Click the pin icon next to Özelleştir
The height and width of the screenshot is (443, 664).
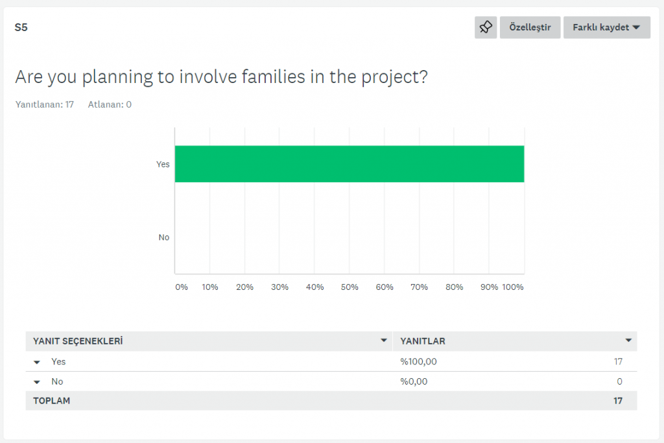click(x=486, y=27)
